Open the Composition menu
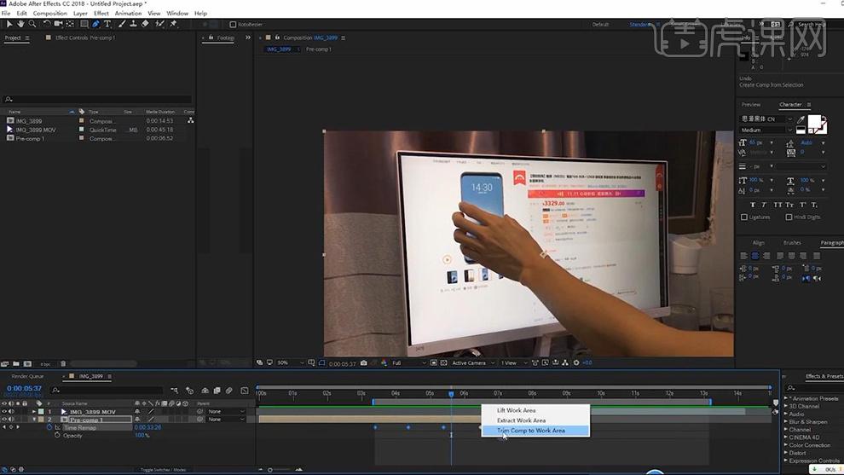Image resolution: width=844 pixels, height=475 pixels. [50, 13]
